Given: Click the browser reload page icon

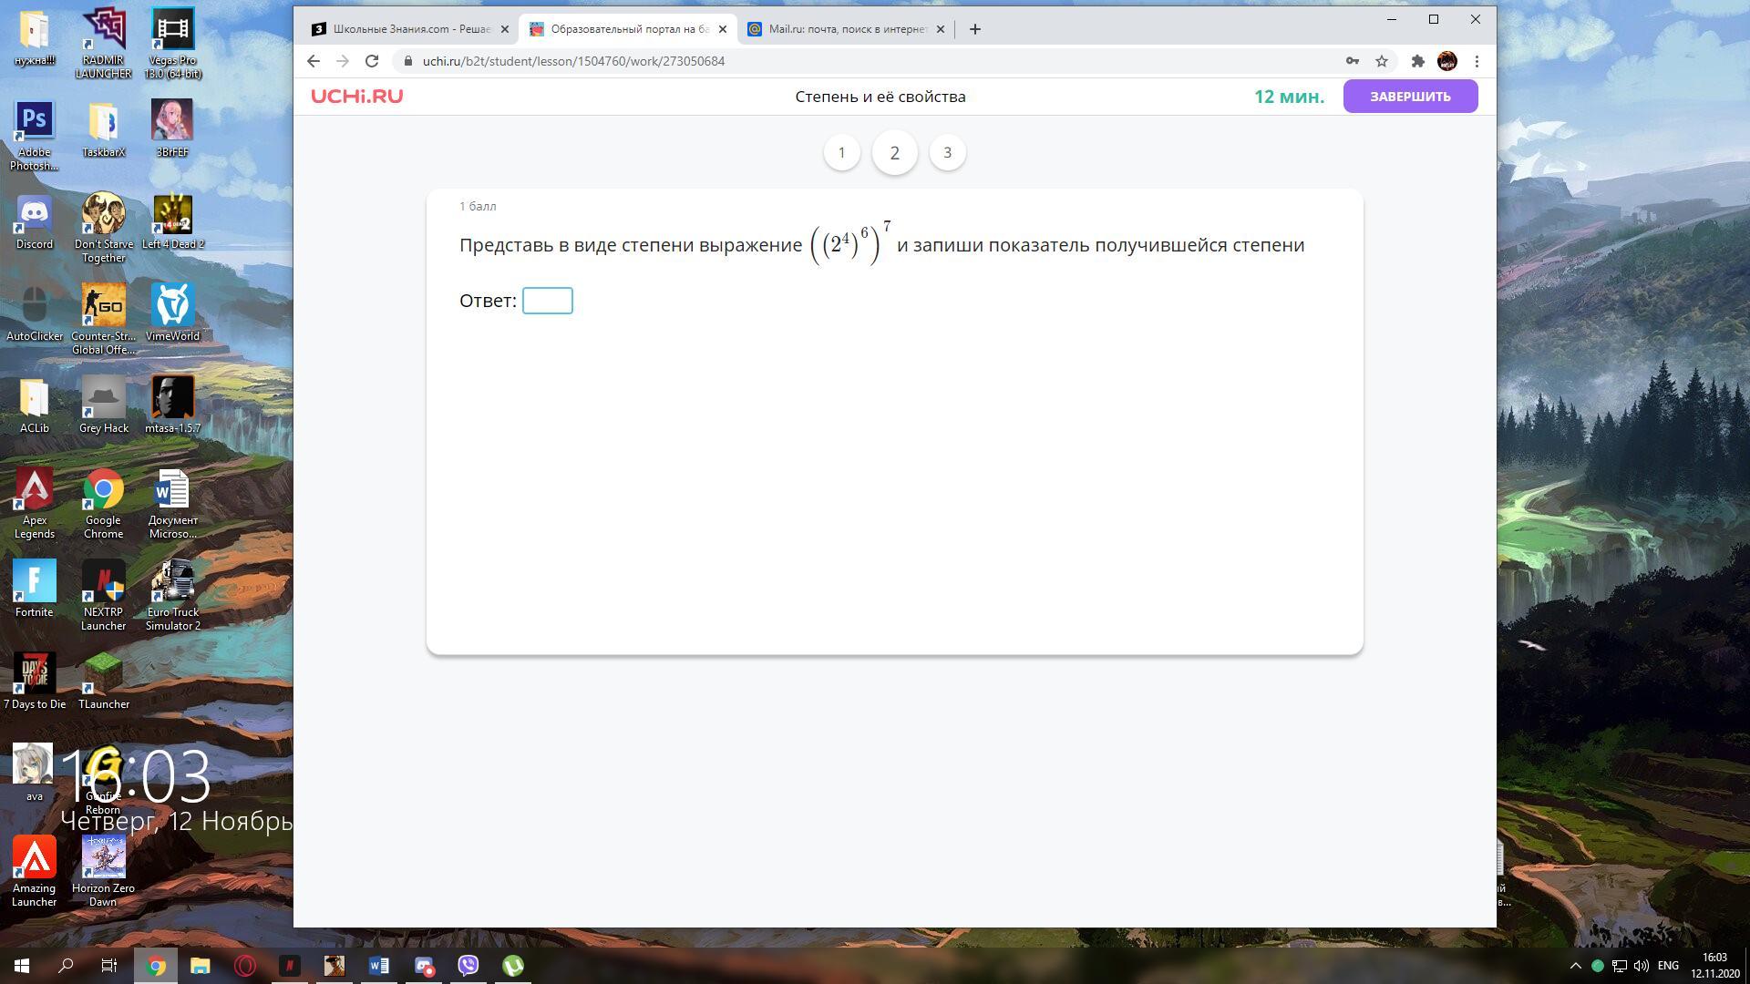Looking at the screenshot, I should coord(372,61).
